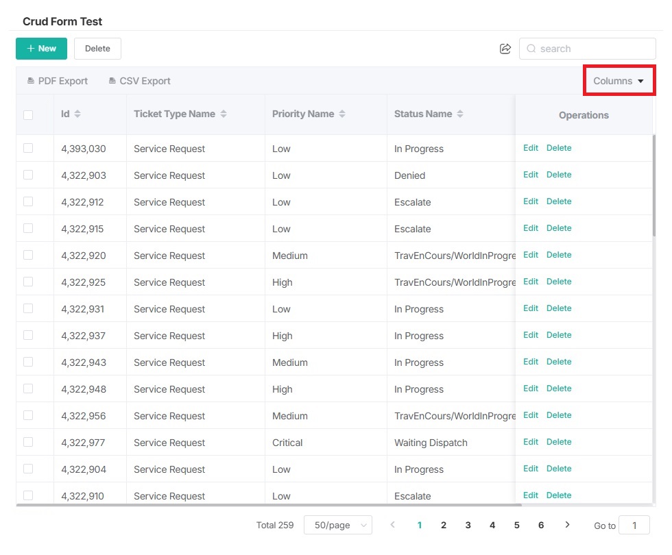
Task: Delete ticket 4,322,956
Action: click(559, 415)
